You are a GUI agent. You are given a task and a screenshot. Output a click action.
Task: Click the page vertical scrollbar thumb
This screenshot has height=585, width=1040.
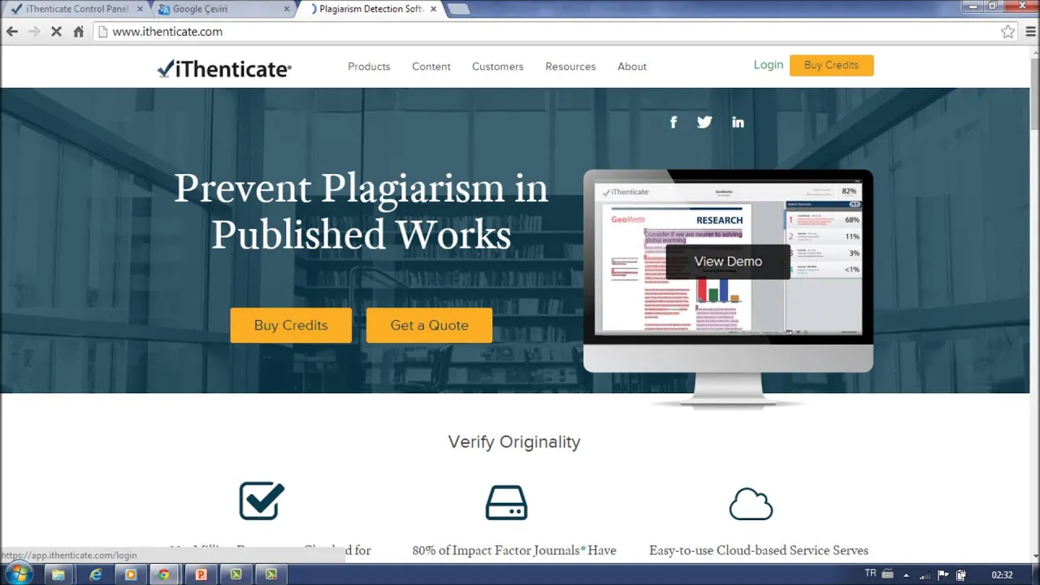pyautogui.click(x=1034, y=93)
